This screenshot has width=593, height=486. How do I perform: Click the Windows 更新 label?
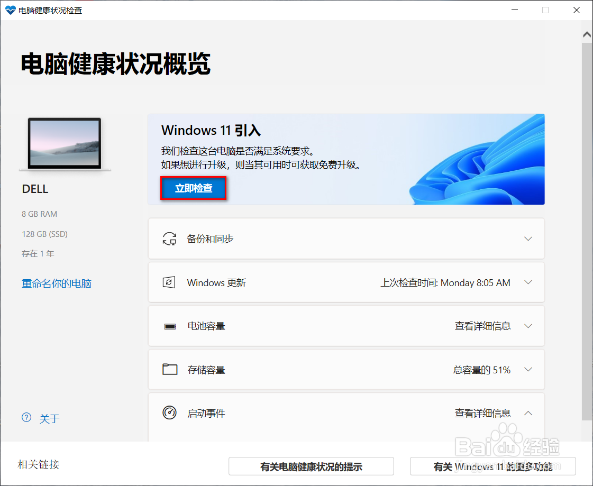[x=216, y=283]
